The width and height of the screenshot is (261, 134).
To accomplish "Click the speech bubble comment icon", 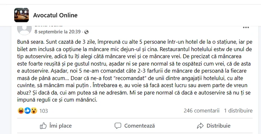I will click(x=118, y=126).
